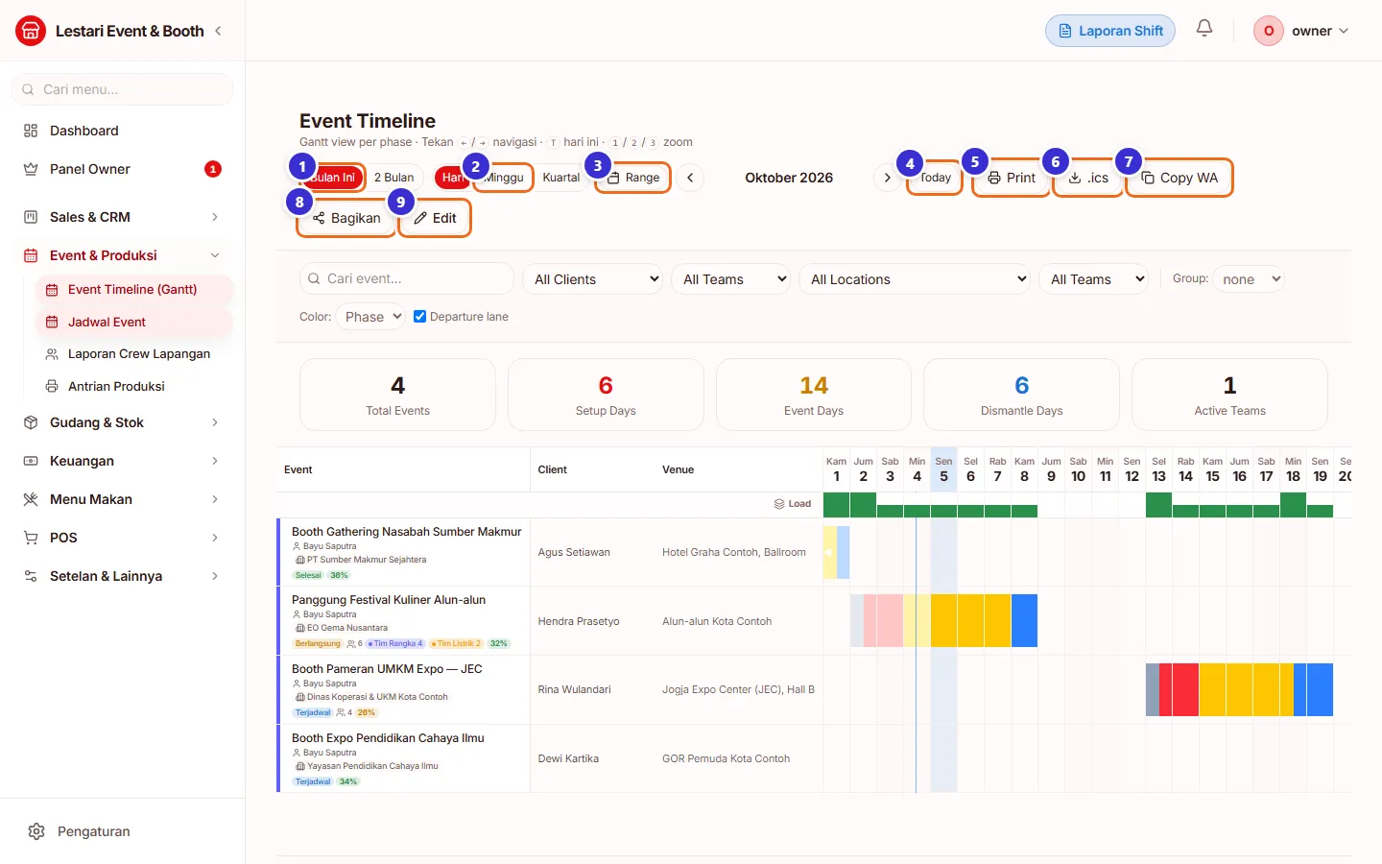This screenshot has width=1382, height=864.
Task: Go to the previous month with the left chevron
Action: tap(690, 178)
